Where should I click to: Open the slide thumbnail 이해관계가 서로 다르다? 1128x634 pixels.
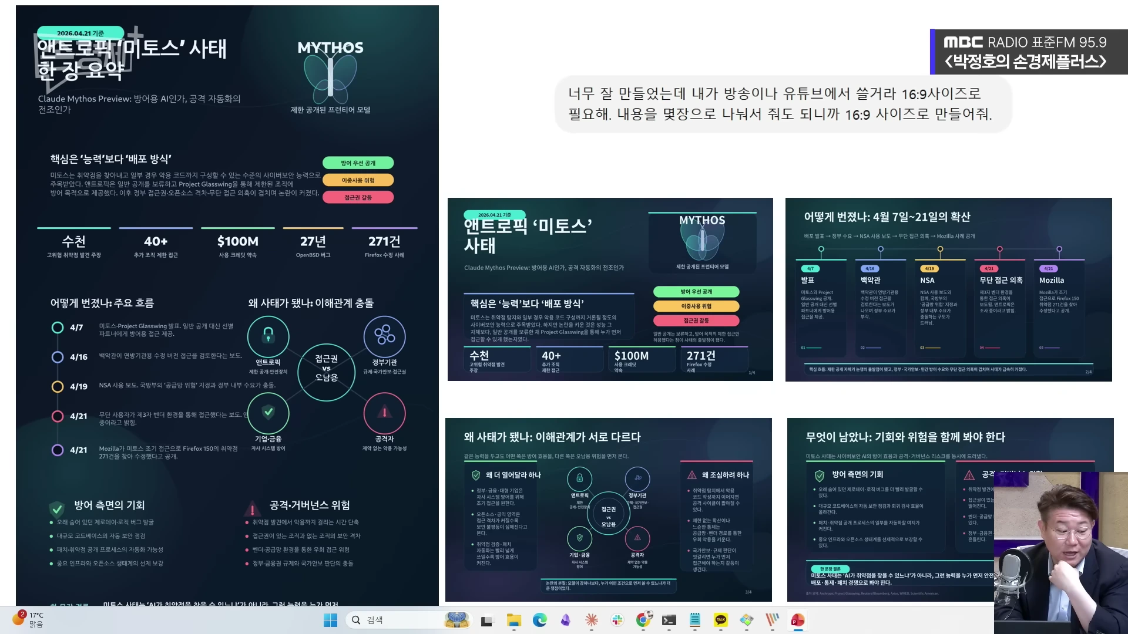[609, 510]
